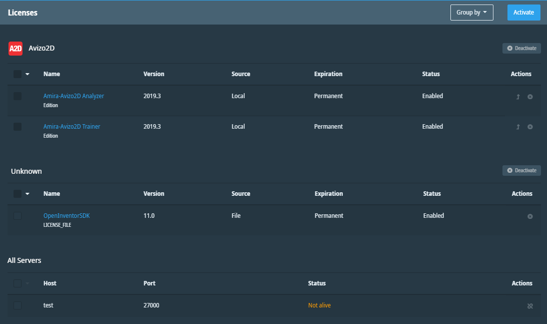Screen dimensions: 547x324
Task: Click the upgrade arrow icon for Amira-Avizo2D Trainer
Action: click(x=518, y=127)
